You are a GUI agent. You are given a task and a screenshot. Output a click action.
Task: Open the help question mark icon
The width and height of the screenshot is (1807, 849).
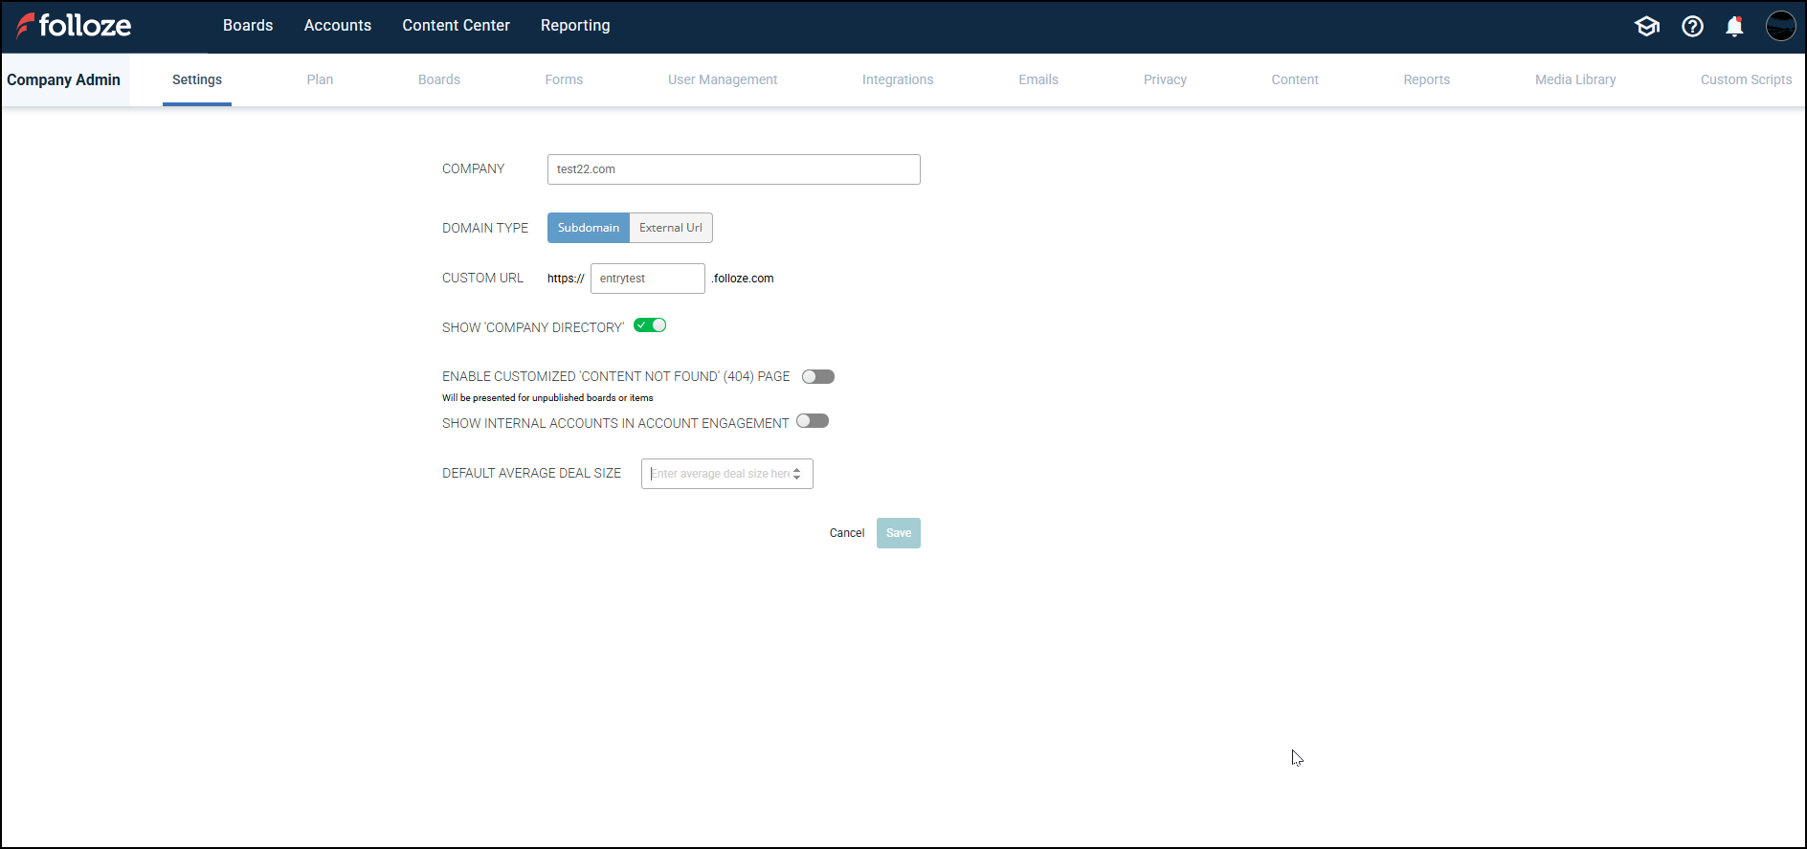[1692, 27]
